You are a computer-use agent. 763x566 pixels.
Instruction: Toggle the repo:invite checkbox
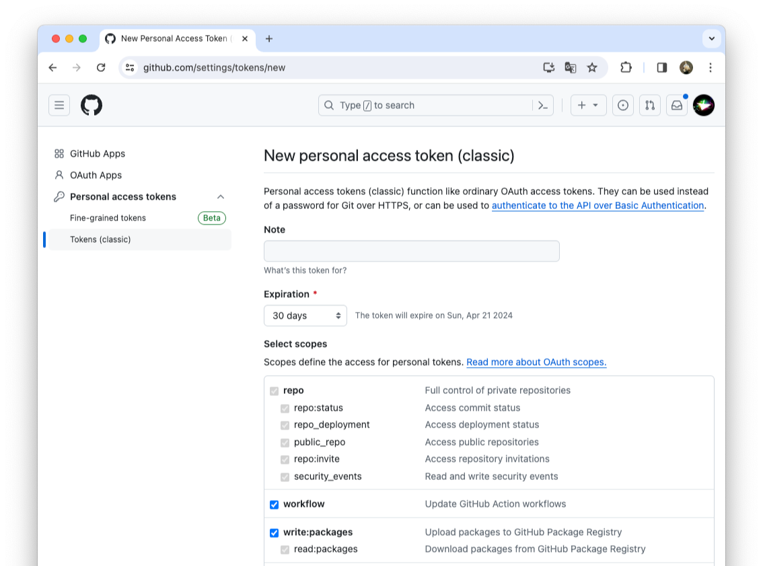tap(285, 460)
